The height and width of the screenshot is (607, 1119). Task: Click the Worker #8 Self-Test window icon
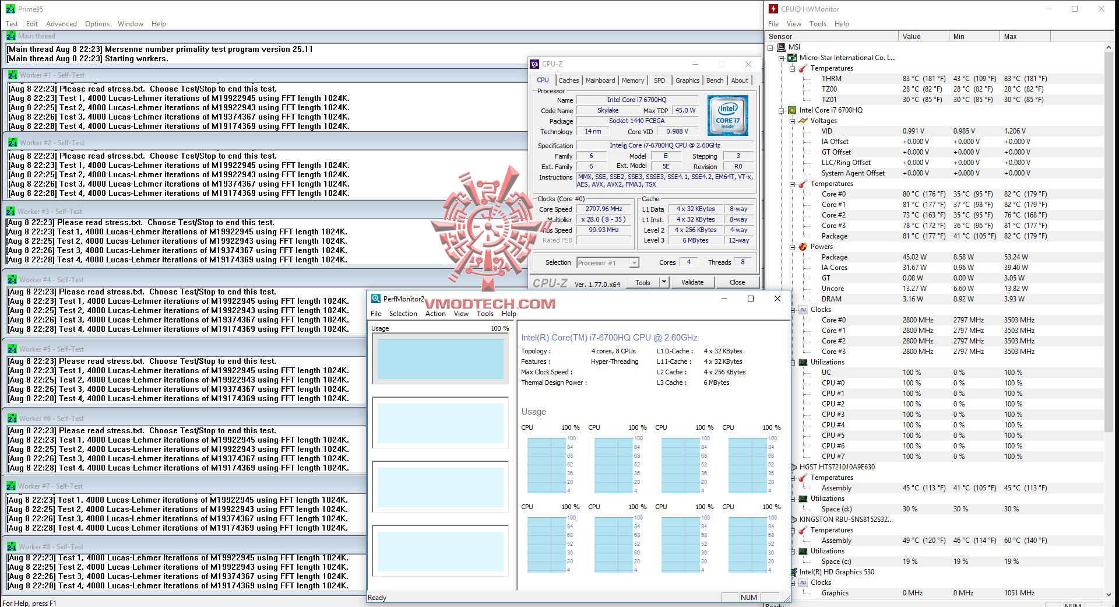click(12, 546)
